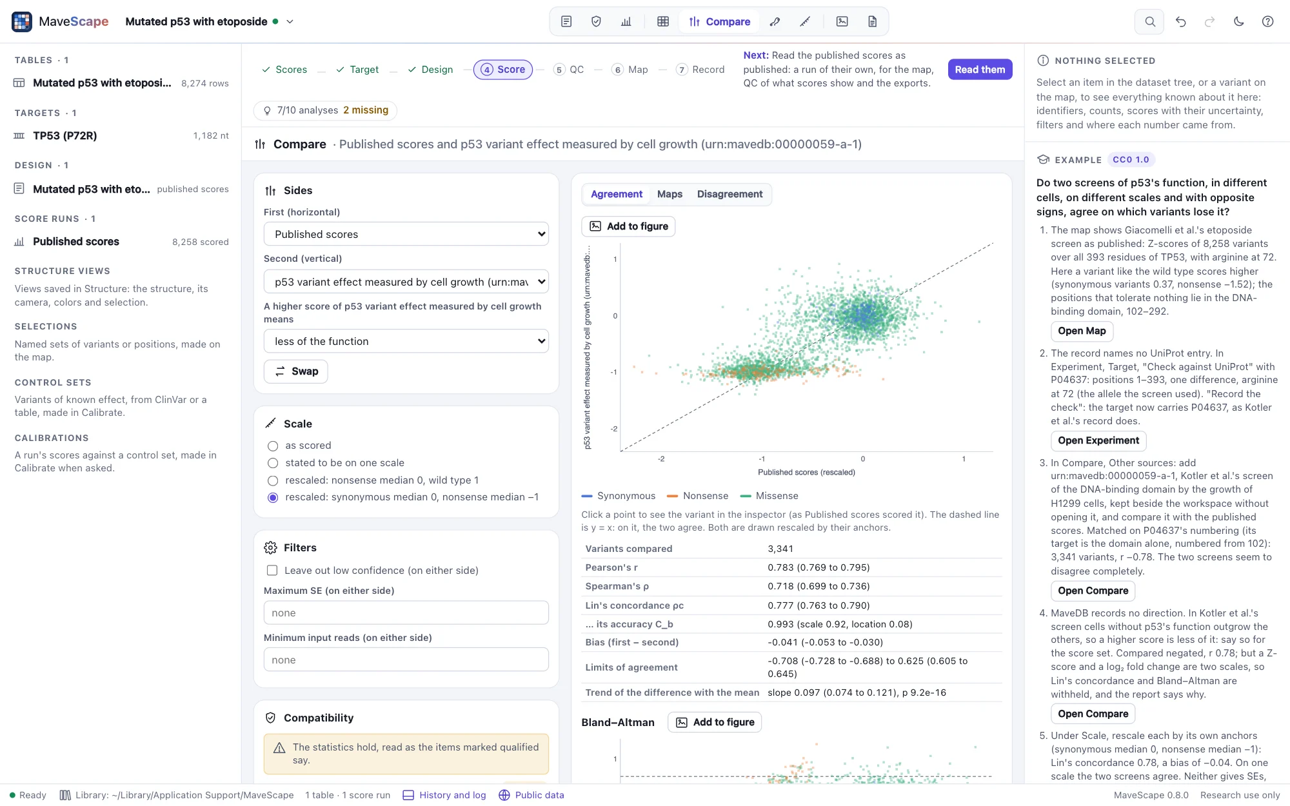The width and height of the screenshot is (1290, 806).
Task: Click the undo arrow icon
Action: point(1180,21)
